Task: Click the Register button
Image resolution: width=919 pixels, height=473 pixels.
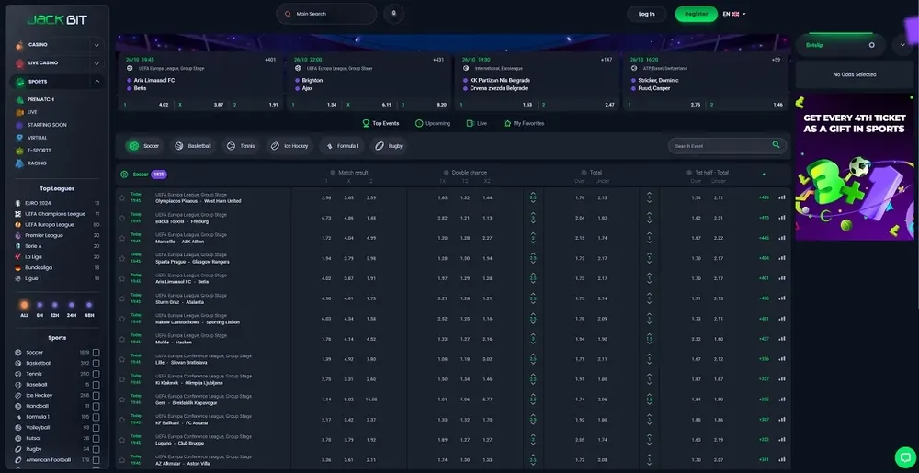Action: point(697,14)
